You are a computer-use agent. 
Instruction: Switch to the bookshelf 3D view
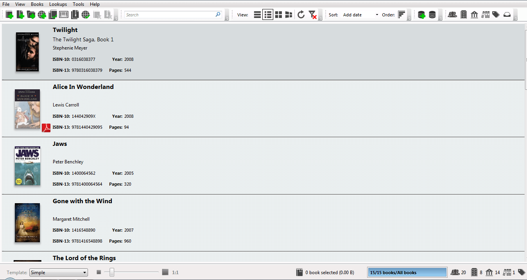289,15
